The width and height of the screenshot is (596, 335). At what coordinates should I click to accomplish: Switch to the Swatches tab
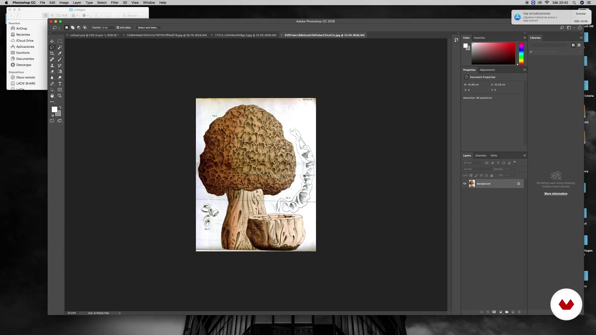[479, 38]
